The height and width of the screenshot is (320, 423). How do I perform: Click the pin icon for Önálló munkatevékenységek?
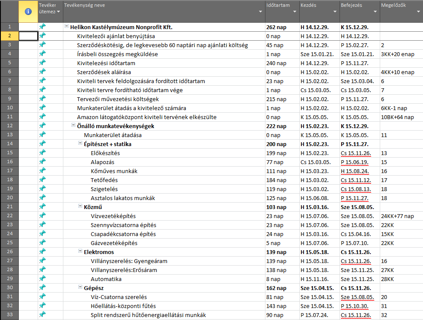point(42,126)
